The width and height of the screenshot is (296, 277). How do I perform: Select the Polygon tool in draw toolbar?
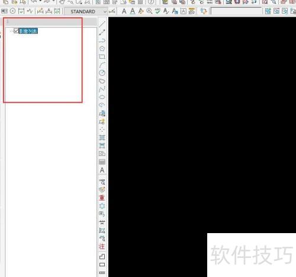point(102,49)
